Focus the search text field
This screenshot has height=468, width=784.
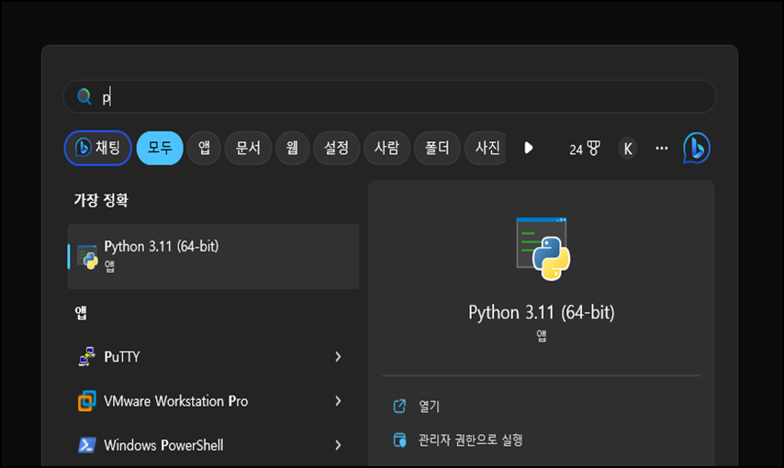[x=389, y=96]
